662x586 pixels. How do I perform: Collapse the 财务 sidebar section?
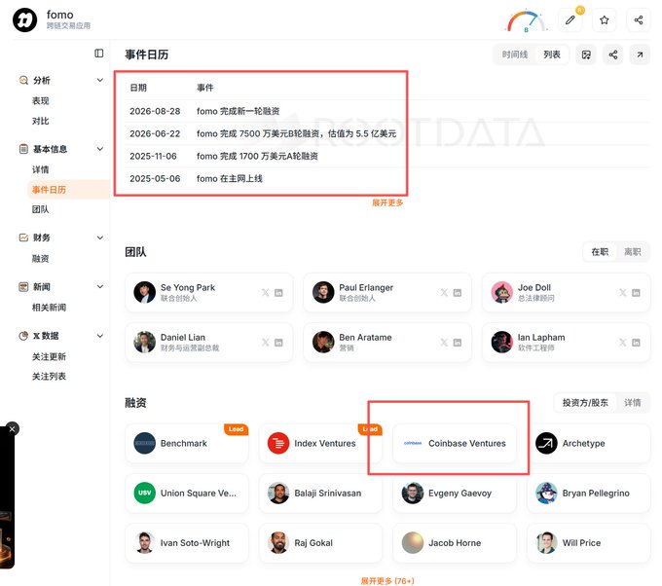pyautogui.click(x=100, y=238)
